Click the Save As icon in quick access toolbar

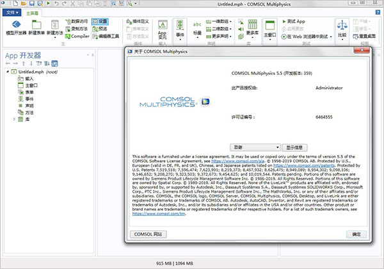point(40,3)
